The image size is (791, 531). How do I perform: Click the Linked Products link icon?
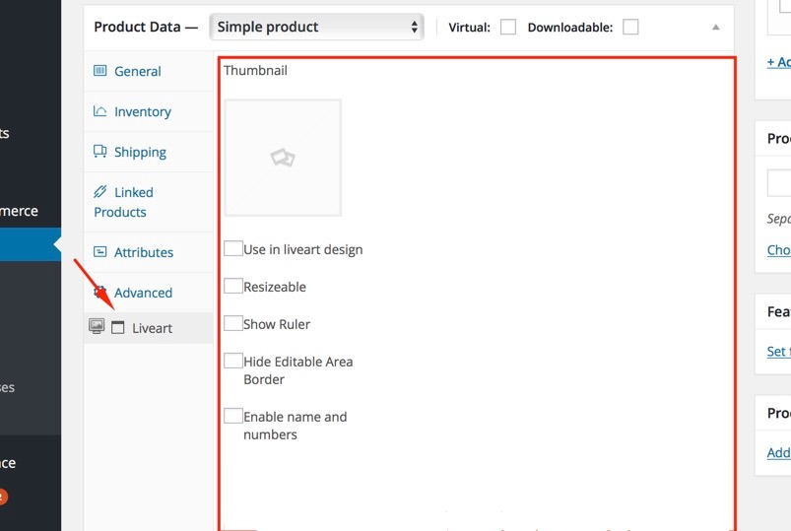(x=99, y=192)
